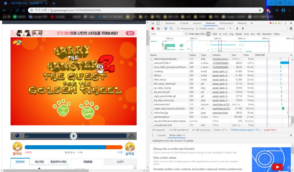This screenshot has height=172, width=294.
Task: Go back in browser history
Action: (4, 10)
